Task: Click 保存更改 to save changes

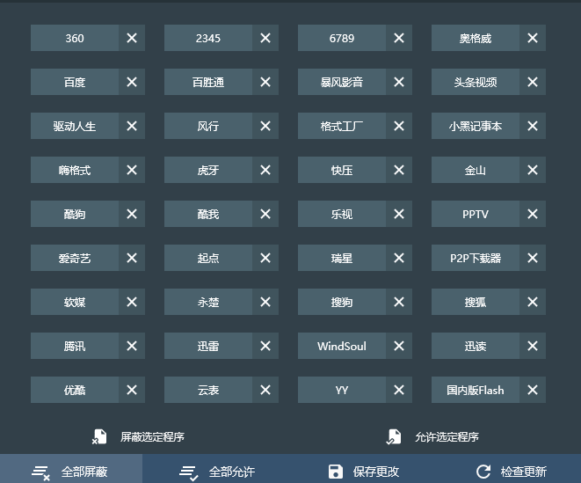Action: 364,472
